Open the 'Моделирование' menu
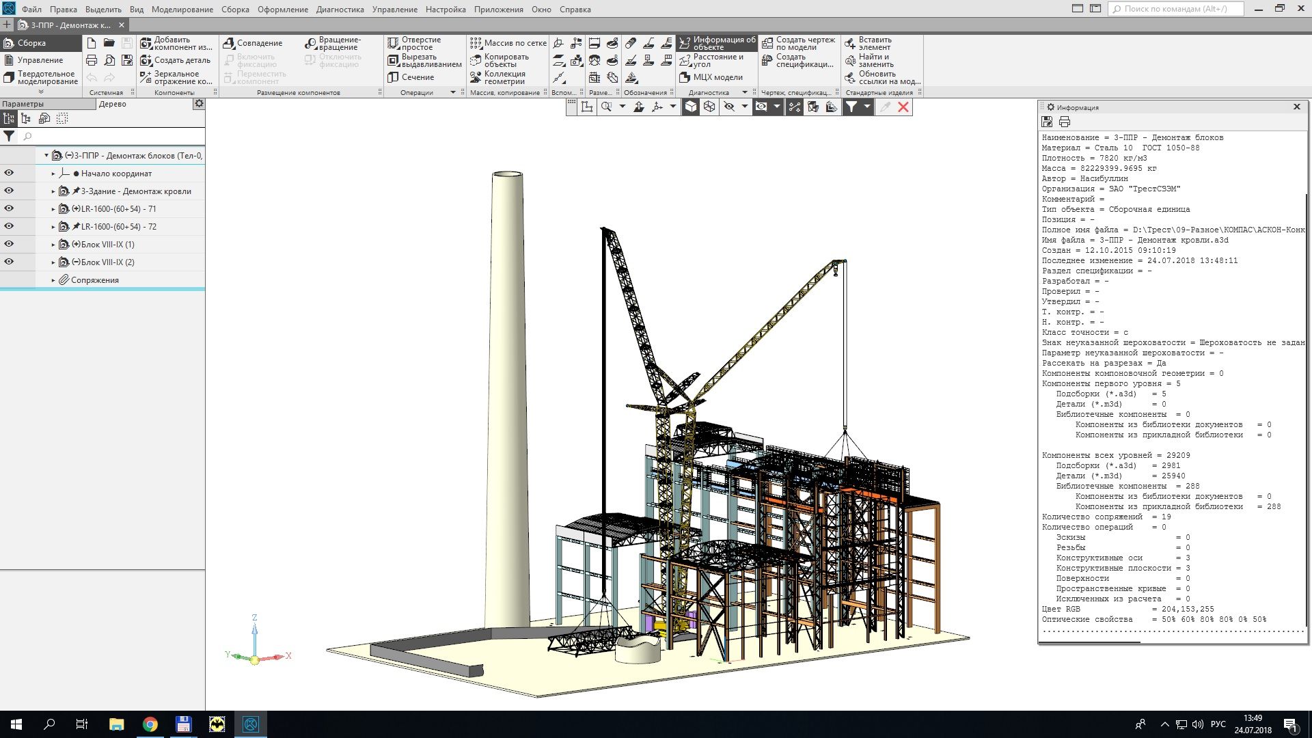 tap(182, 10)
